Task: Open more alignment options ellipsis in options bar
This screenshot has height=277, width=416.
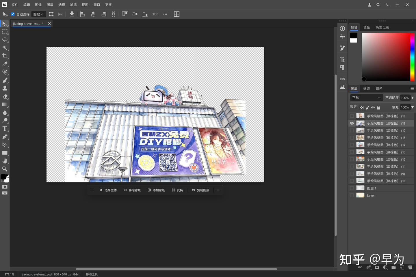Action: 165,14
